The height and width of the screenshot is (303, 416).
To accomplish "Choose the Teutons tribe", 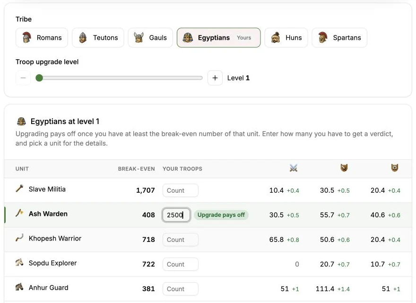I will [98, 38].
